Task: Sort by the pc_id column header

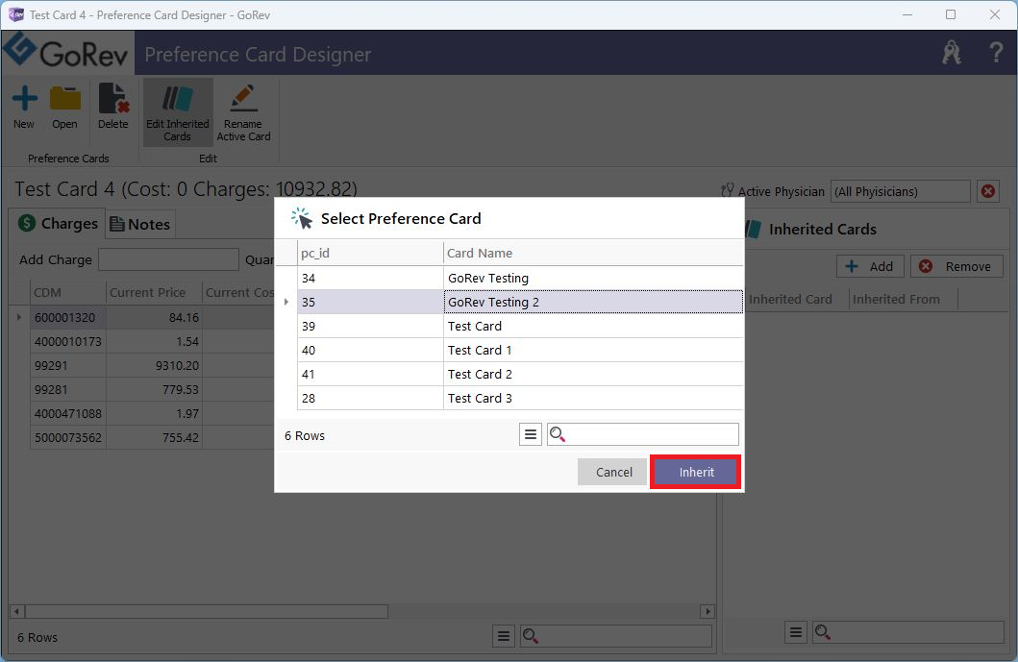Action: coord(370,253)
